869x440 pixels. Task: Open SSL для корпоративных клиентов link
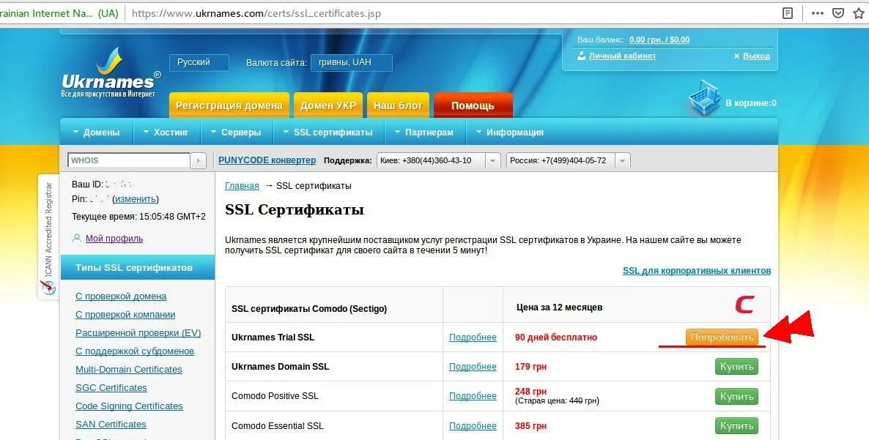pyautogui.click(x=697, y=271)
